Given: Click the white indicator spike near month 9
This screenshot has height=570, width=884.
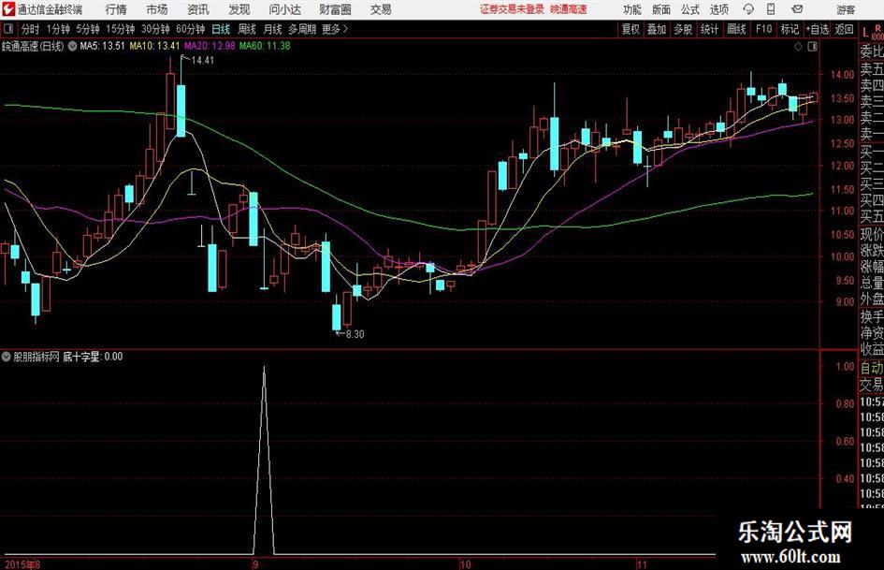Looking at the screenshot, I should tap(264, 460).
